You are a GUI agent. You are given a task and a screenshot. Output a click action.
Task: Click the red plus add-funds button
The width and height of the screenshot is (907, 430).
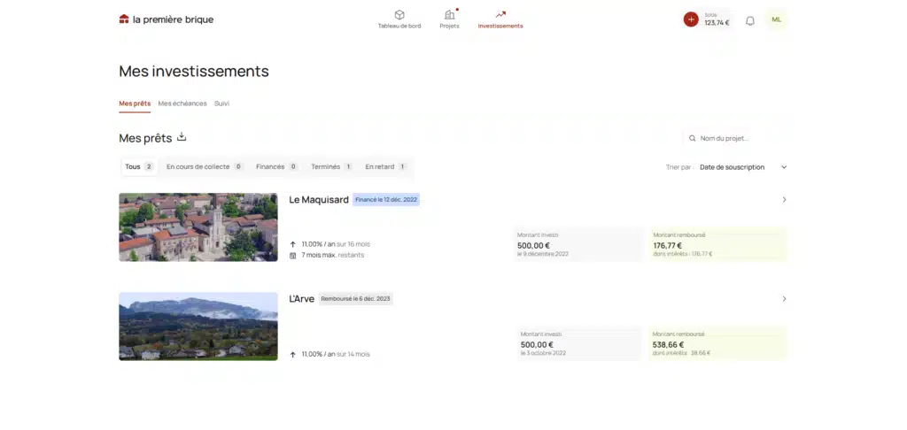coord(691,19)
